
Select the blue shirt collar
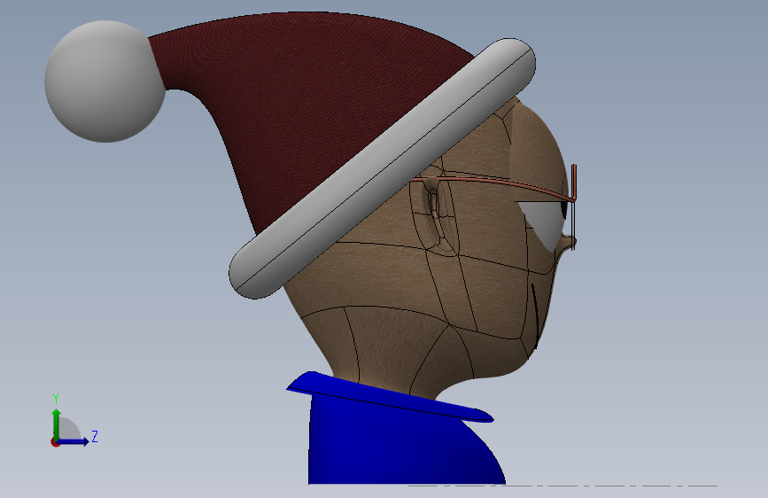click(x=390, y=396)
